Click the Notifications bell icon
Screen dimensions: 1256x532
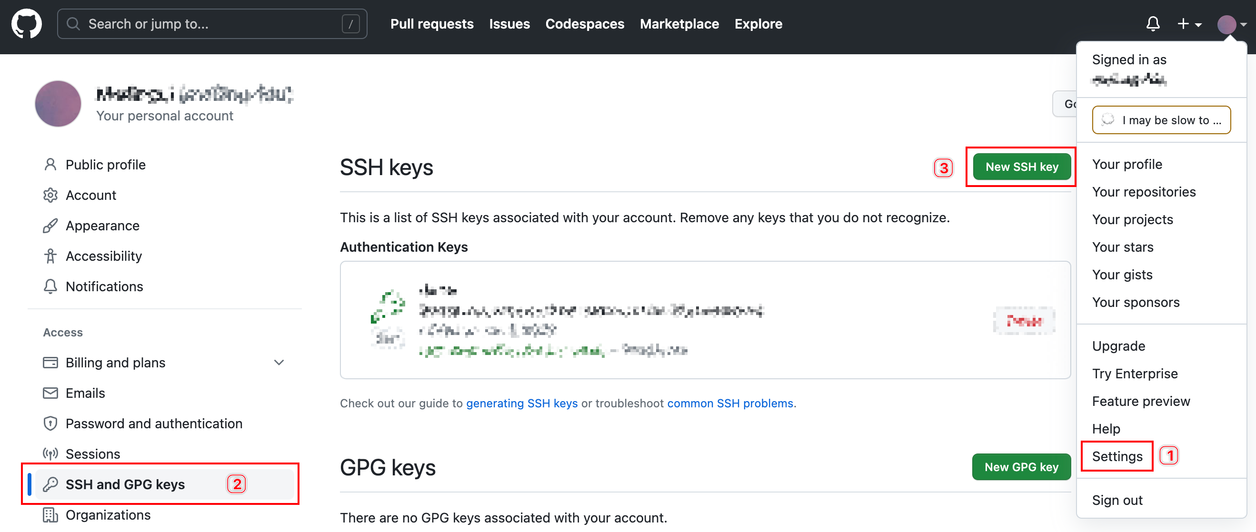coord(1154,24)
